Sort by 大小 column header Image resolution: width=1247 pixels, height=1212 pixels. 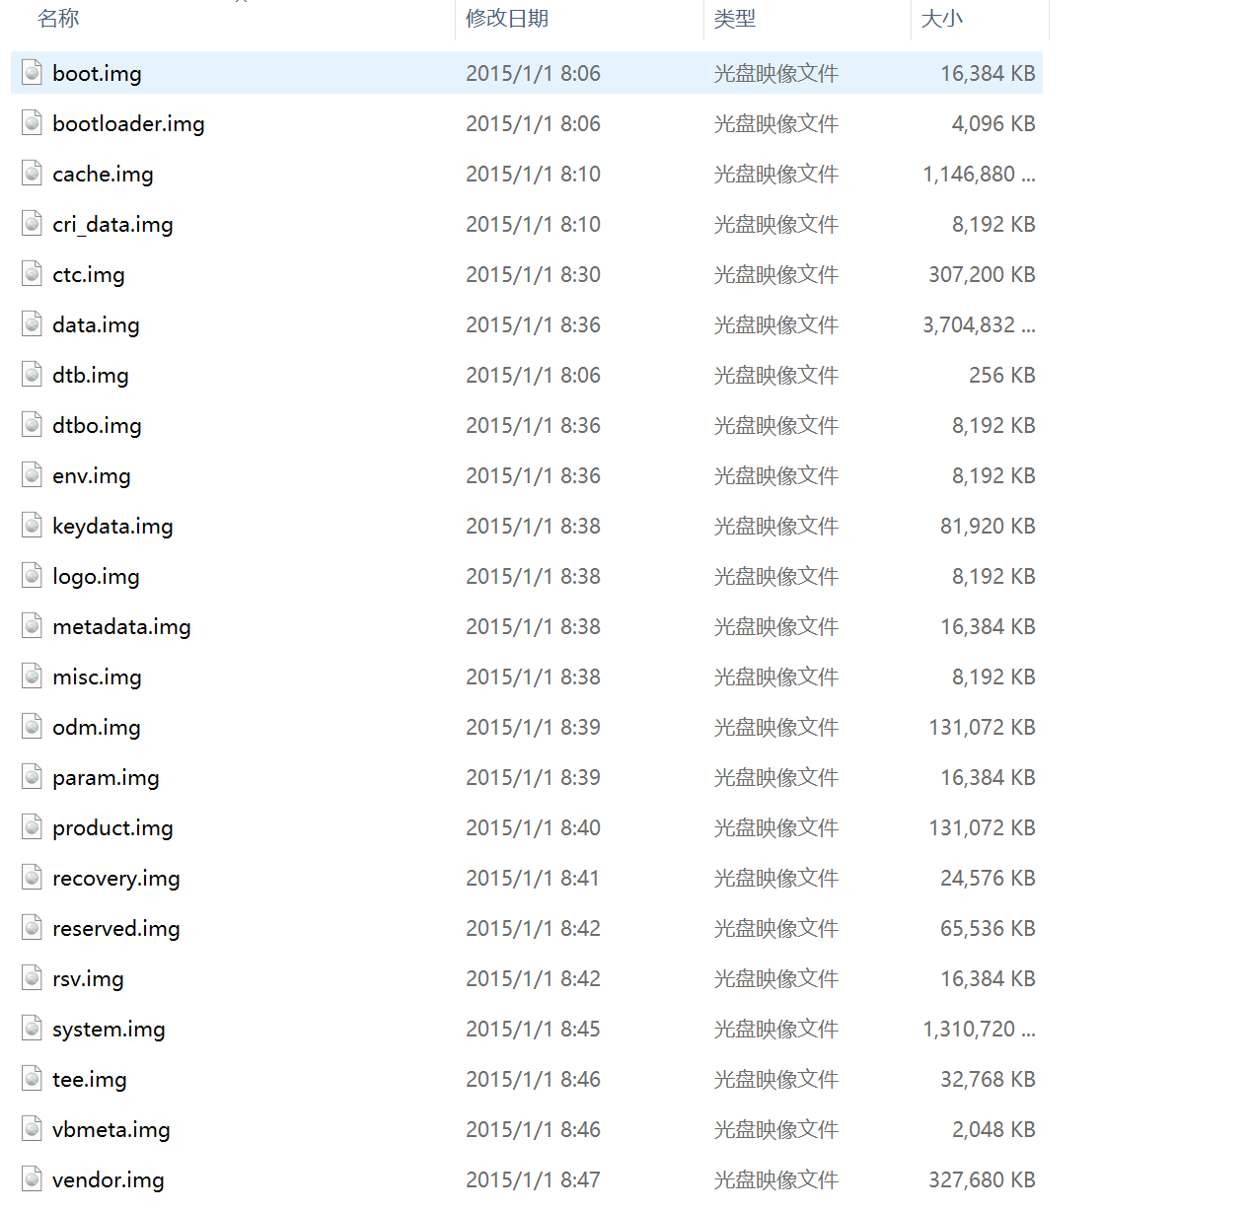pos(941,19)
